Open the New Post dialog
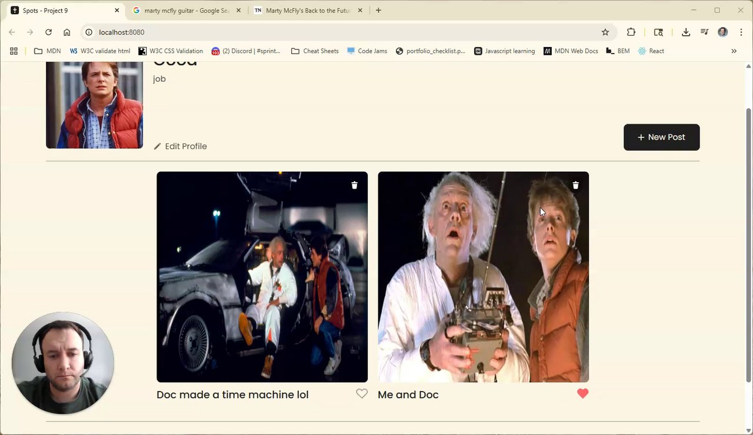 pos(662,137)
